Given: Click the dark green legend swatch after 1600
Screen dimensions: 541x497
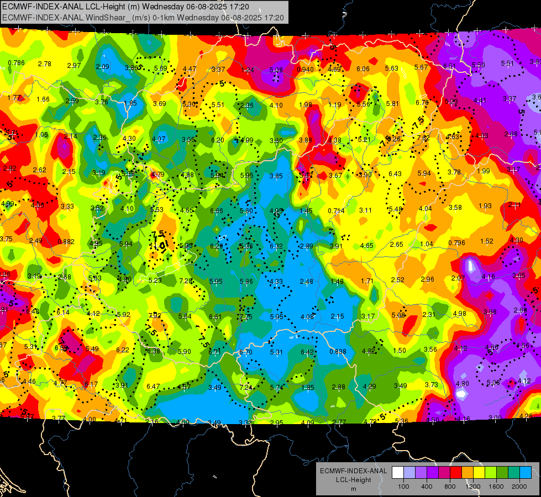Looking at the screenshot, I should point(502,473).
